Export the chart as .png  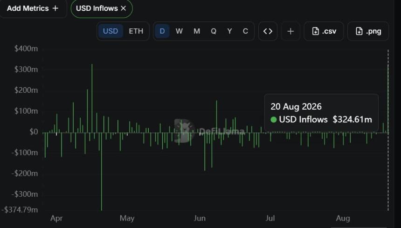pyautogui.click(x=368, y=31)
